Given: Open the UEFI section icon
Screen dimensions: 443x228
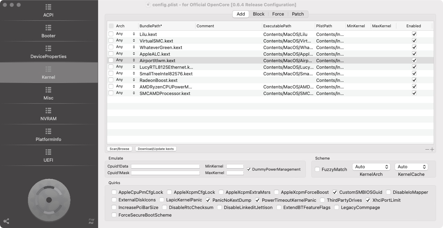Looking at the screenshot, I should [x=48, y=152].
